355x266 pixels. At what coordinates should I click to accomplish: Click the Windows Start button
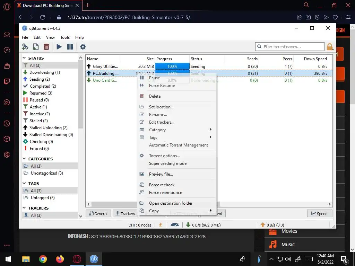point(8,259)
